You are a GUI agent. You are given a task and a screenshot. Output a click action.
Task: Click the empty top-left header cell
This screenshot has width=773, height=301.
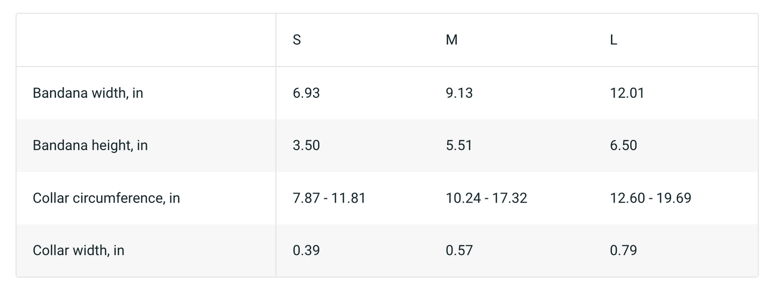point(146,40)
